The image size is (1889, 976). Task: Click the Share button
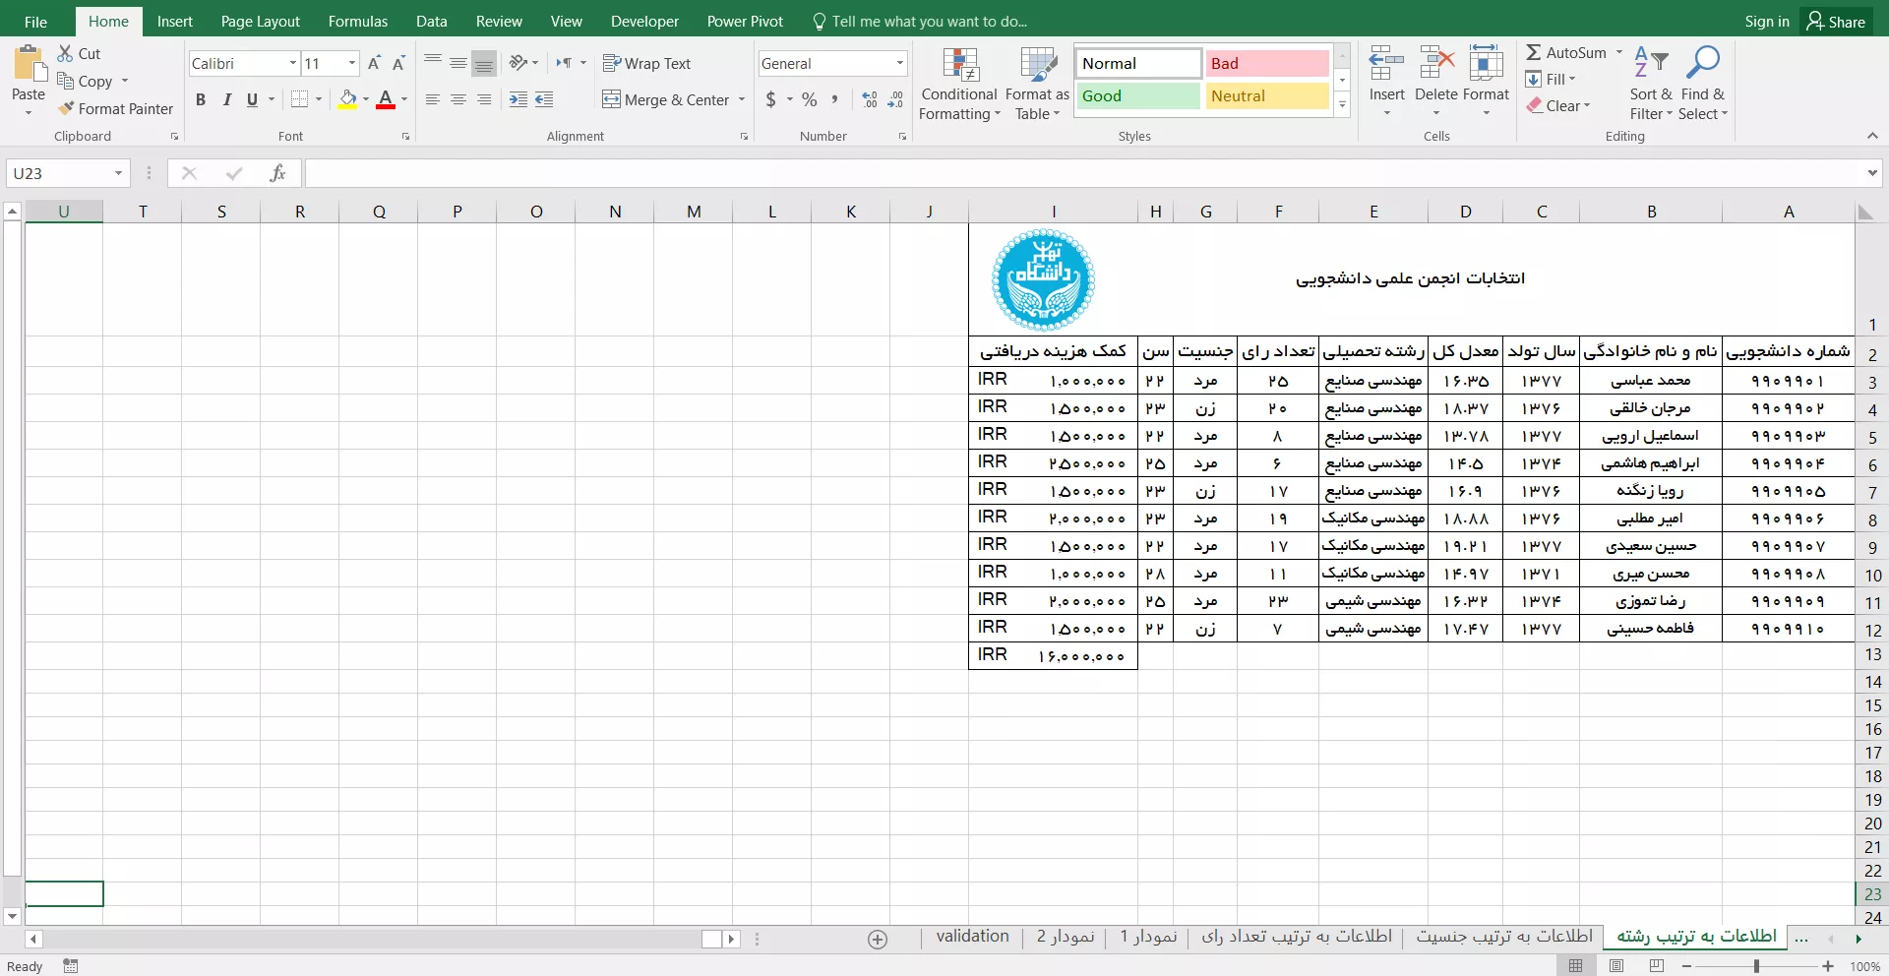[x=1836, y=22]
